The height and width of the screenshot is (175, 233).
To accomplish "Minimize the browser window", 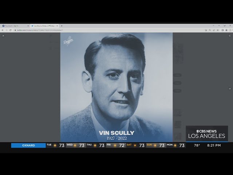I will tap(219, 26).
